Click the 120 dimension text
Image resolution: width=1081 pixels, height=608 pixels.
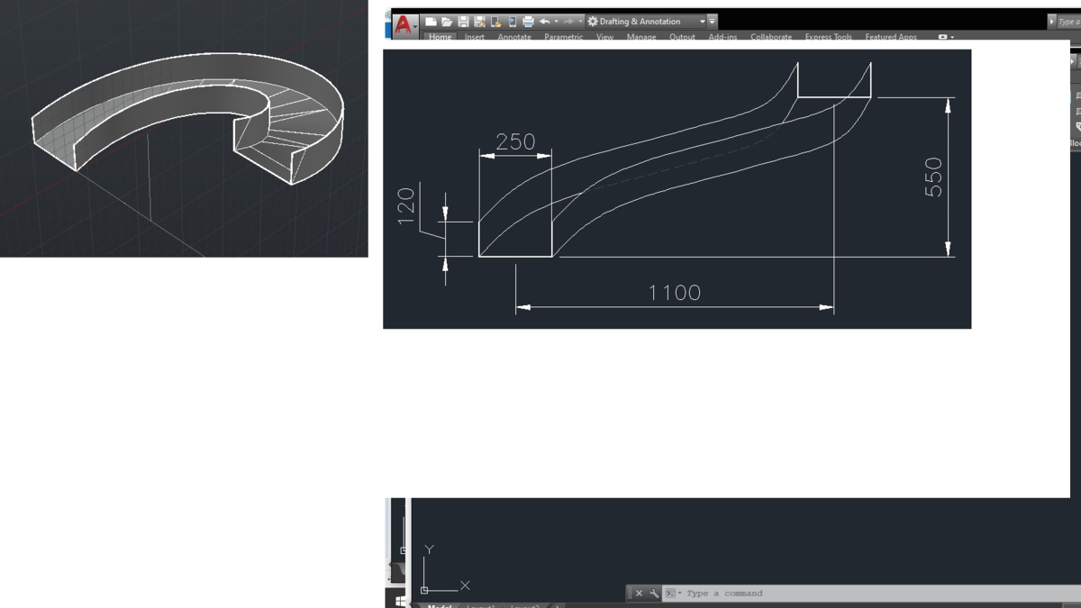tap(406, 205)
